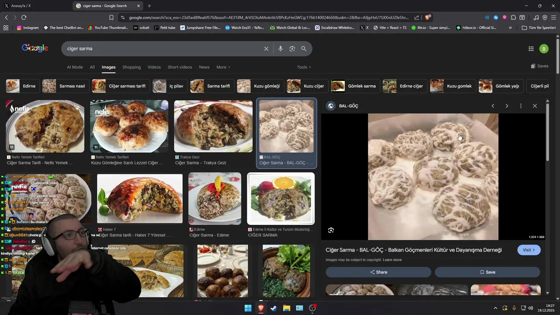
Task: Switch to the Anasayfa / X browser tab
Action: (35, 6)
